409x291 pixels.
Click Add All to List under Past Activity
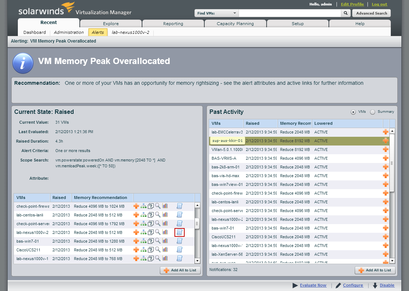pyautogui.click(x=375, y=270)
